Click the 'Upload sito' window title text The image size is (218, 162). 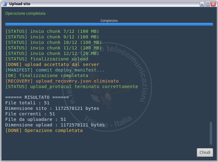[x=20, y=4]
